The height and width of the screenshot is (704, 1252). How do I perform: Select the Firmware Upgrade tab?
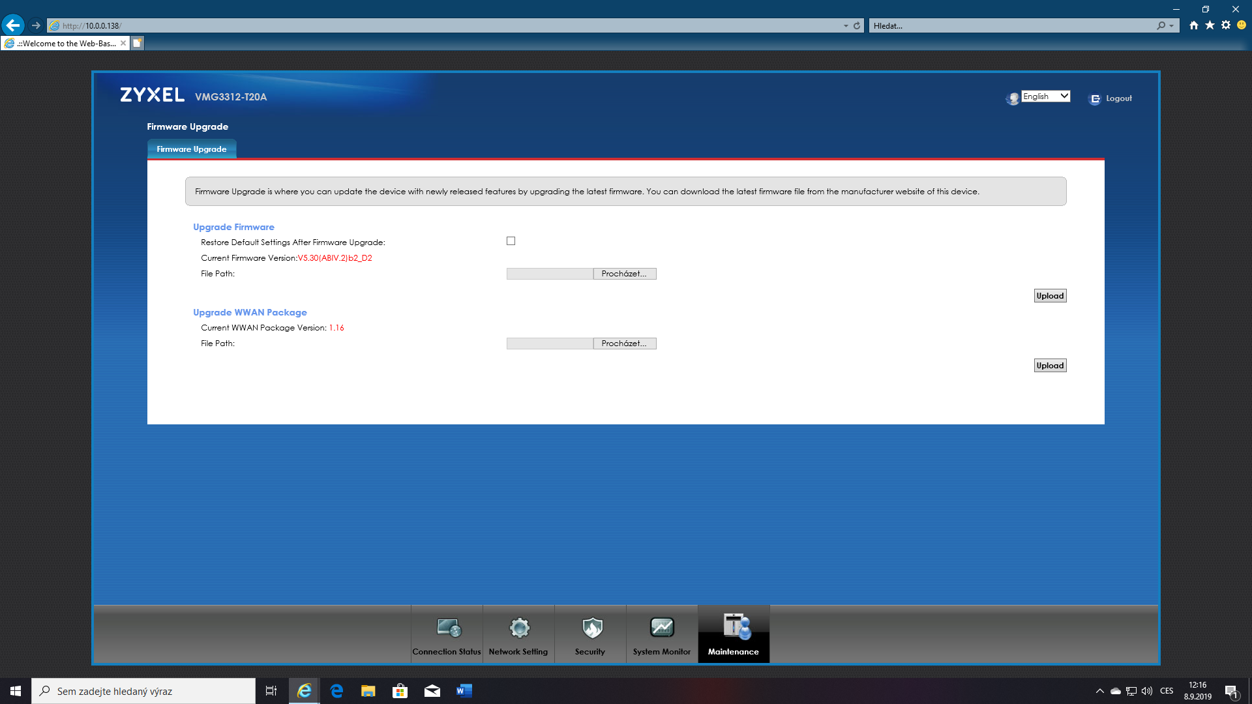(192, 149)
